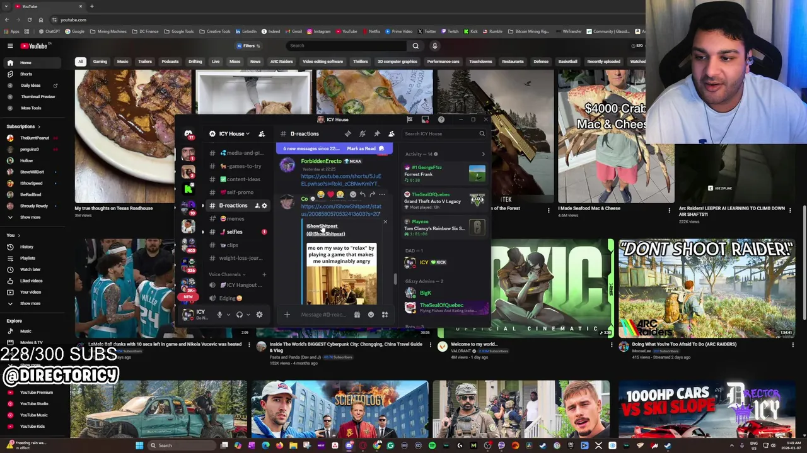Click attachment plus button in message bar
Screen dimensions: 807x453
[x=287, y=315]
